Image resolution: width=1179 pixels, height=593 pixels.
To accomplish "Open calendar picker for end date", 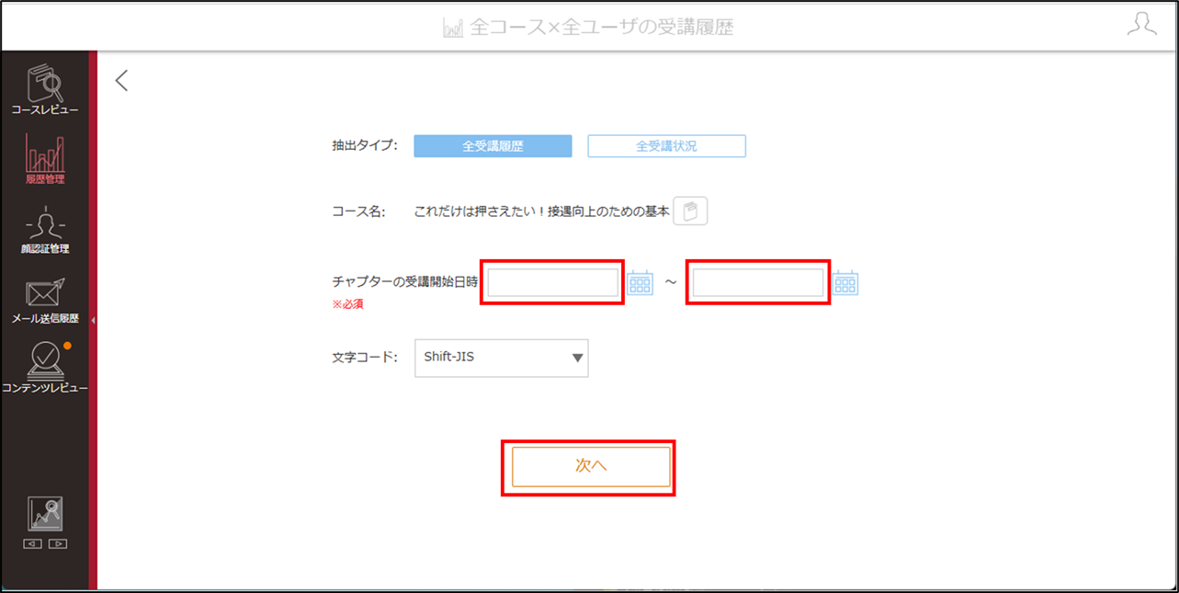I will click(x=845, y=282).
